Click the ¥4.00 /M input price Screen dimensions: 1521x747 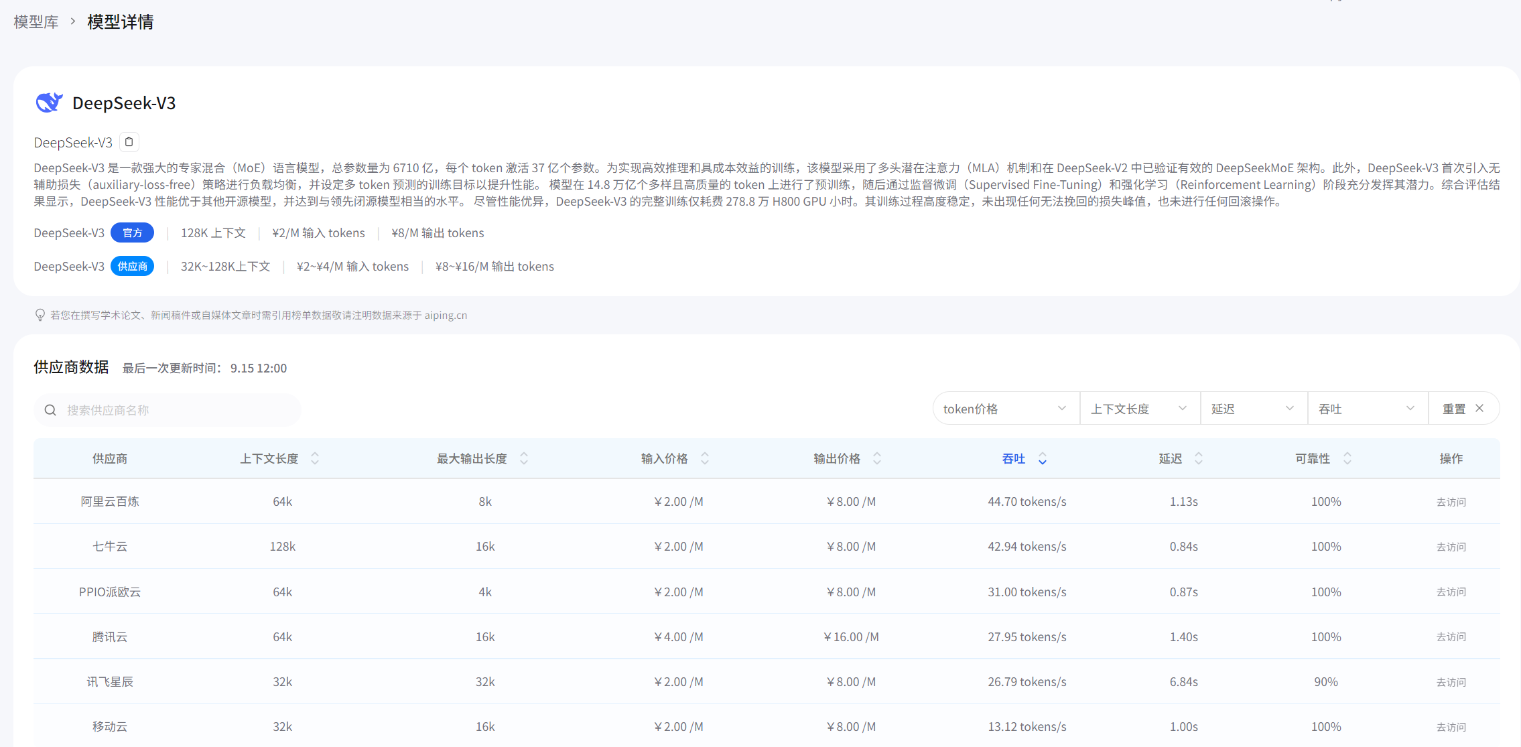(679, 636)
